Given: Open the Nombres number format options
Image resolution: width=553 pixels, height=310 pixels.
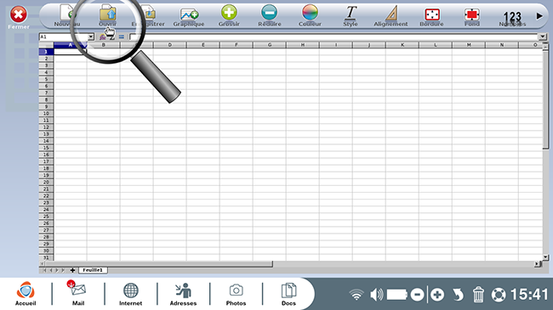Looking at the screenshot, I should coord(512,18).
